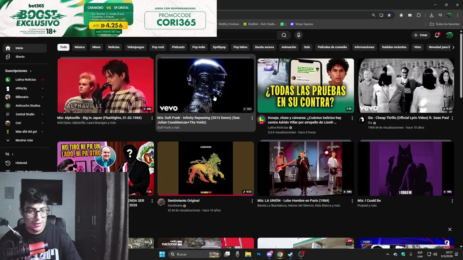
Task: Click the YouTube page vertical scrollbar
Action: [x=461, y=65]
